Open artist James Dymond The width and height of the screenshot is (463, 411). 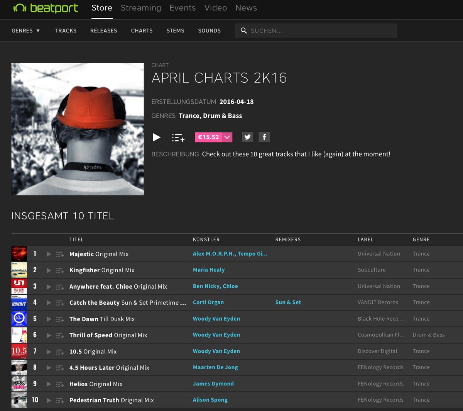click(213, 384)
